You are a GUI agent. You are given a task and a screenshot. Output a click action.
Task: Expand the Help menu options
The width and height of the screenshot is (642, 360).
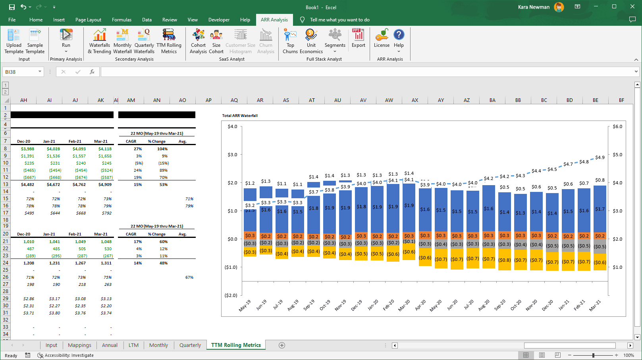[399, 51]
